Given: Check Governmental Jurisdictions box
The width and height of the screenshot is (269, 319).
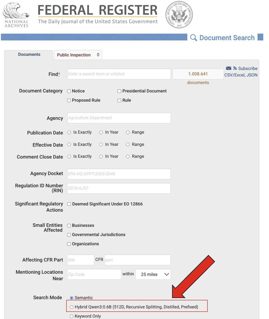Looking at the screenshot, I should (x=69, y=235).
